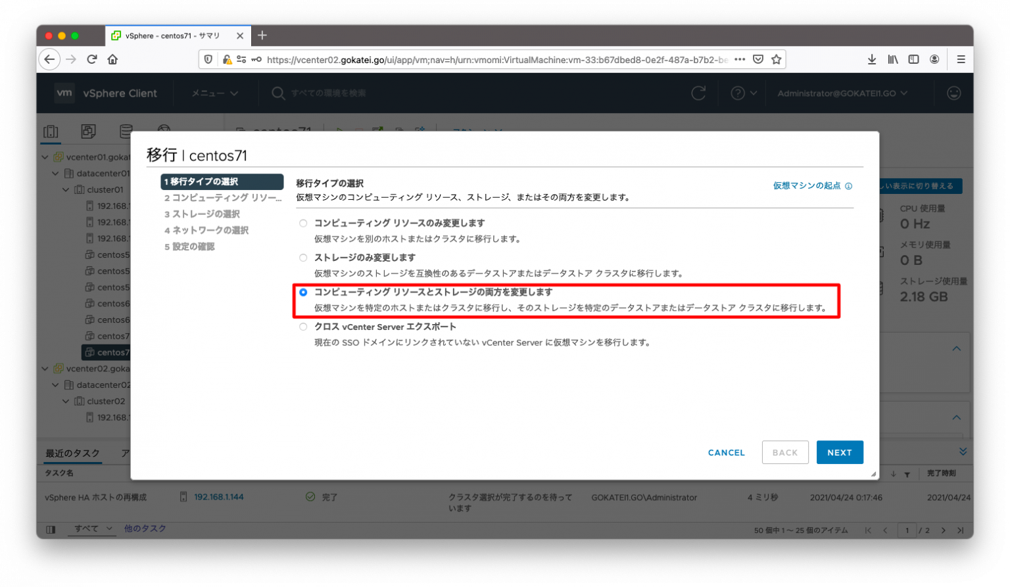1010x587 pixels.
Task: Open the 仮想マシンの起点 link
Action: (x=807, y=185)
